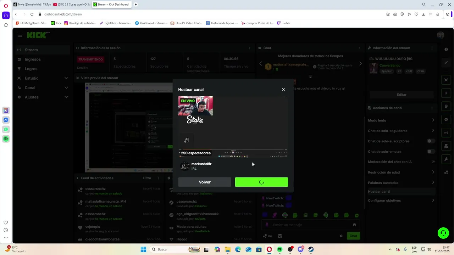Open Spotify in Opera sidebar
This screenshot has width=454, height=255.
coord(6,139)
